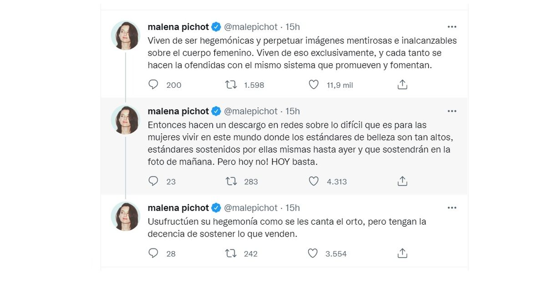
Task: Like the tweet with 11,9 mil likes
Action: [313, 85]
